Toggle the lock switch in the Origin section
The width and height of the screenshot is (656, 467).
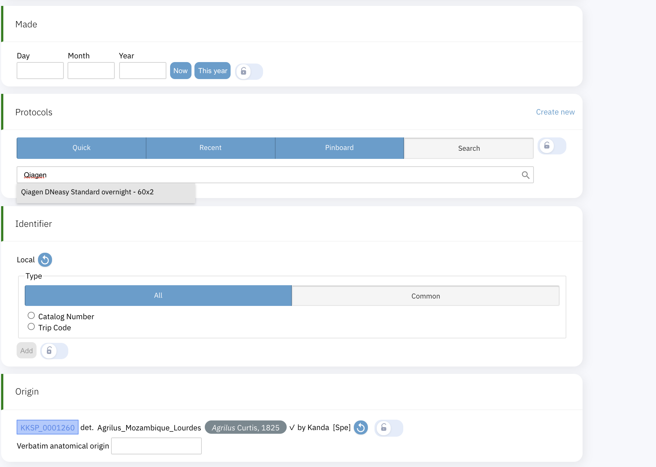pyautogui.click(x=389, y=428)
